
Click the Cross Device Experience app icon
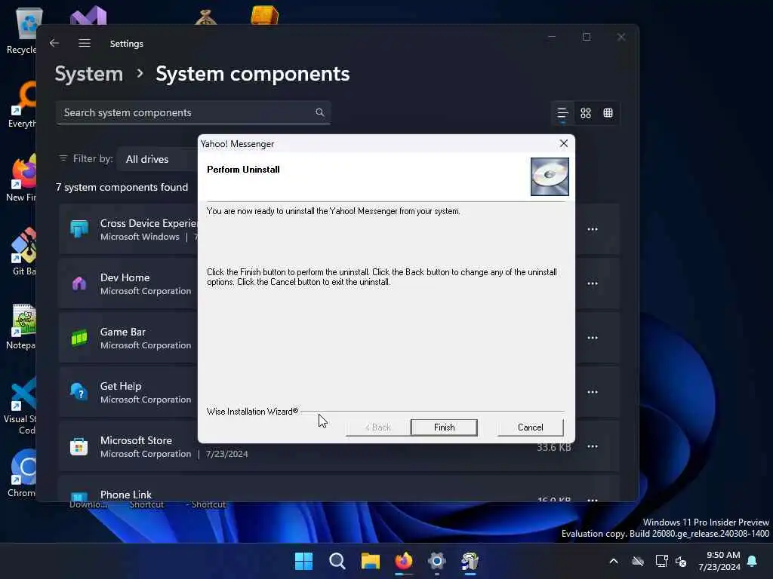click(x=79, y=229)
